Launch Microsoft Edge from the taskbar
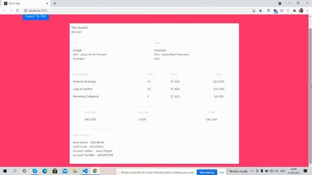Image resolution: width=312 pixels, height=175 pixels. [45, 171]
